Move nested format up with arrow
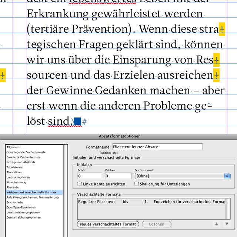Viewport: 237px width, 237px height. [216, 224]
